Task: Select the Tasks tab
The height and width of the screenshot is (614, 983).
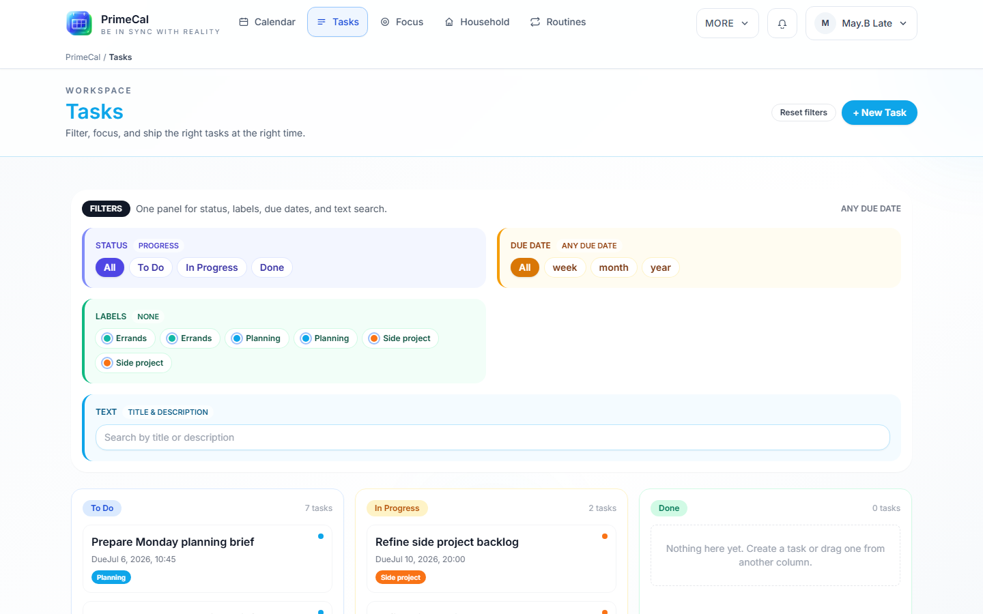Action: point(338,22)
